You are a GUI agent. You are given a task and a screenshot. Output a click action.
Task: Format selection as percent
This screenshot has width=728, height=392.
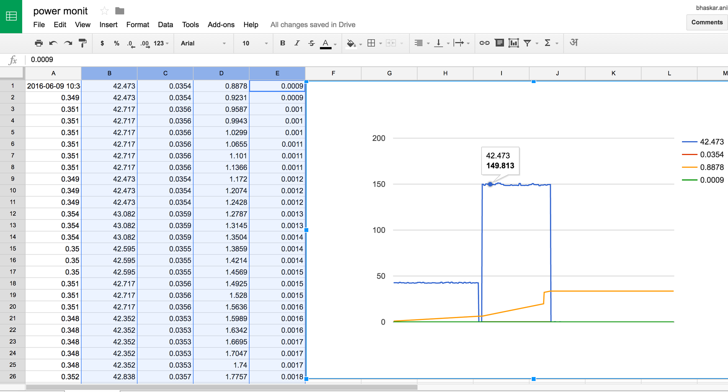tap(116, 43)
